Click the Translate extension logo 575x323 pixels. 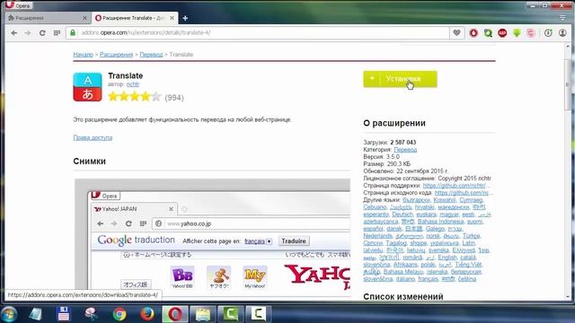[x=87, y=87]
